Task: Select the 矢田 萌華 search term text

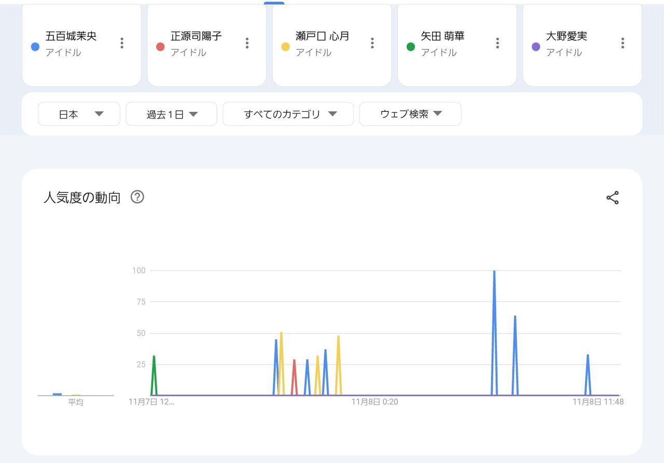Action: [442, 36]
